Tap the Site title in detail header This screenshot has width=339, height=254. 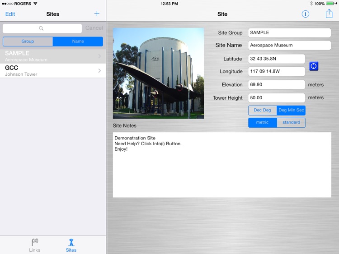click(x=222, y=14)
